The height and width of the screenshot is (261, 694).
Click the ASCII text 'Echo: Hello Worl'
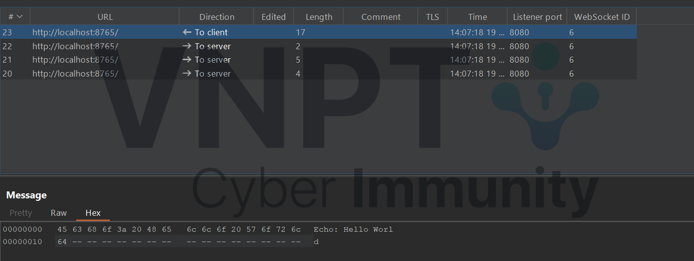[x=353, y=229]
